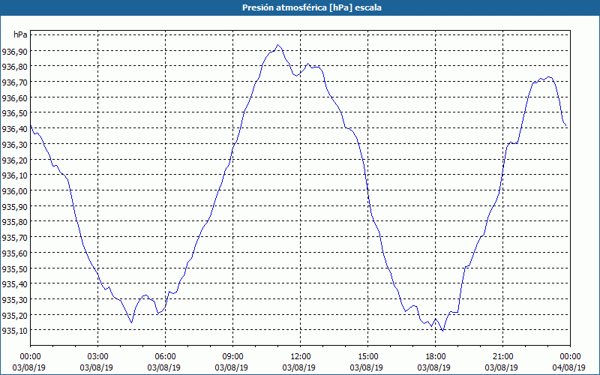Select the 935,70 y-axis value
Viewport: 600px width, 375px height.
[x=14, y=238]
